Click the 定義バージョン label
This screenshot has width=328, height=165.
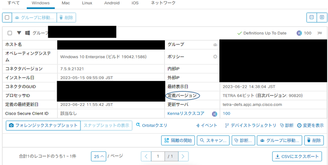point(182,96)
